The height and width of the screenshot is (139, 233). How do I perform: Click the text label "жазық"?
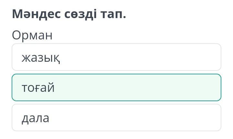point(41,58)
